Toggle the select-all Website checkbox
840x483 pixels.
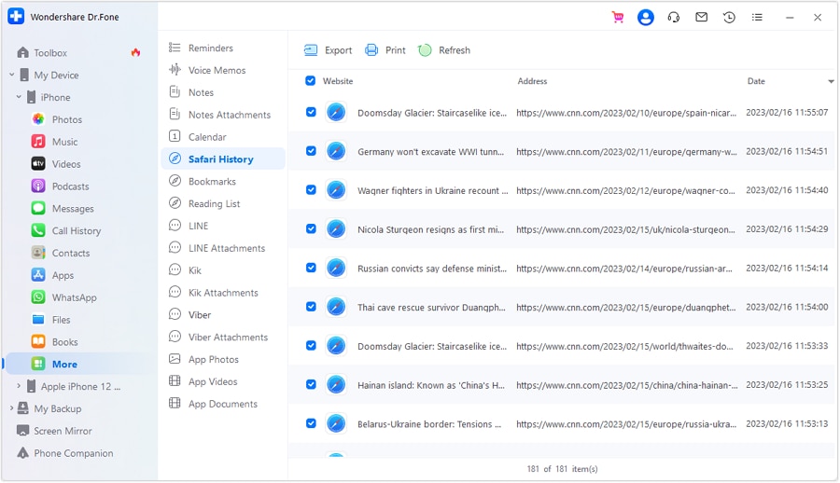(x=310, y=81)
